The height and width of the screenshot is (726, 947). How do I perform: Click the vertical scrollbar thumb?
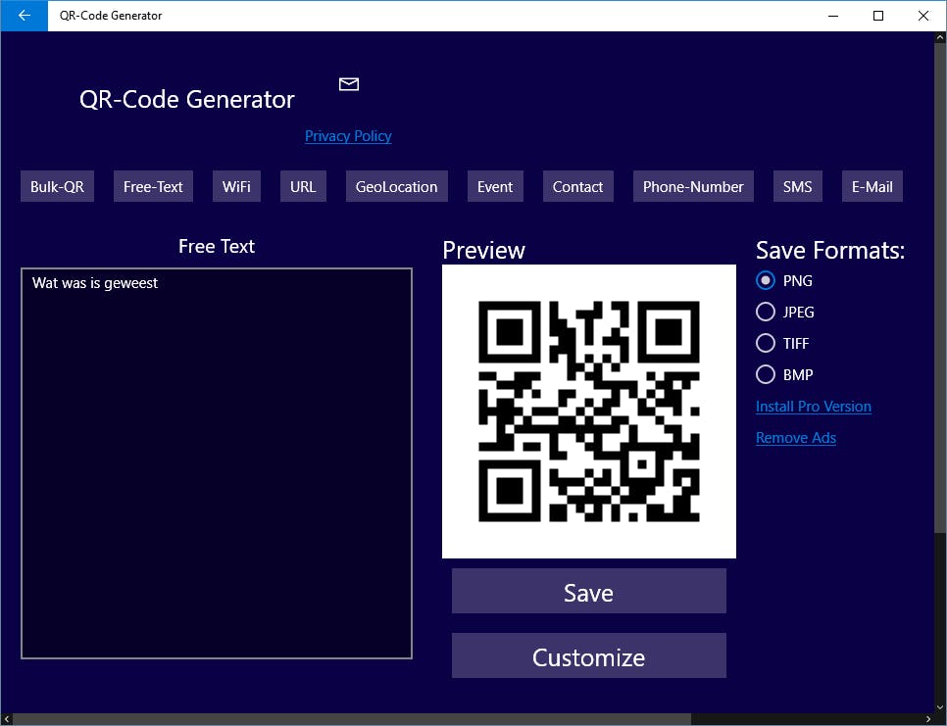coord(940,288)
